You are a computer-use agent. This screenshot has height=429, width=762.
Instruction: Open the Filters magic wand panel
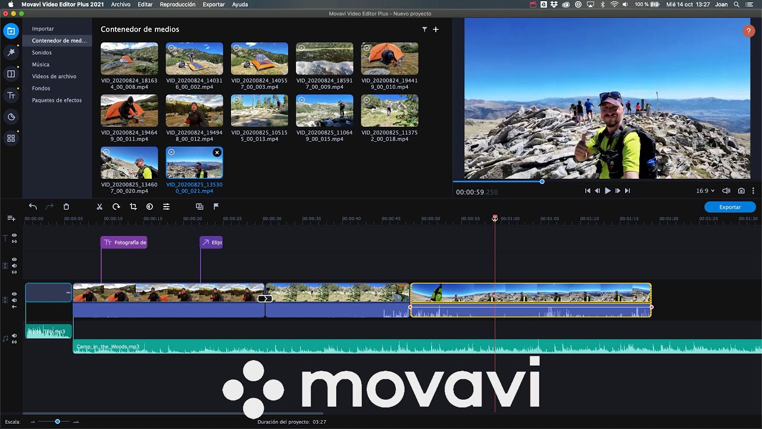(x=11, y=52)
